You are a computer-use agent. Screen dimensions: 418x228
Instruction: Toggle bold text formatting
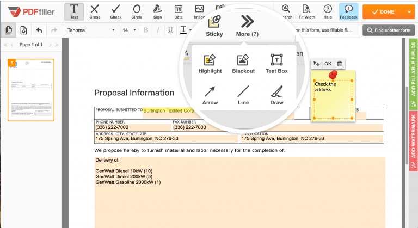coord(146,30)
